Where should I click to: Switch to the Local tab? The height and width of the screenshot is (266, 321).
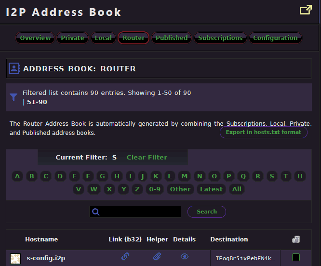click(x=103, y=38)
